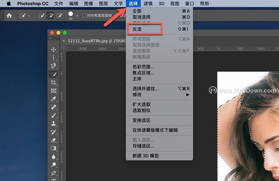
Task: Open the 滤镜 menu
Action: click(x=148, y=4)
